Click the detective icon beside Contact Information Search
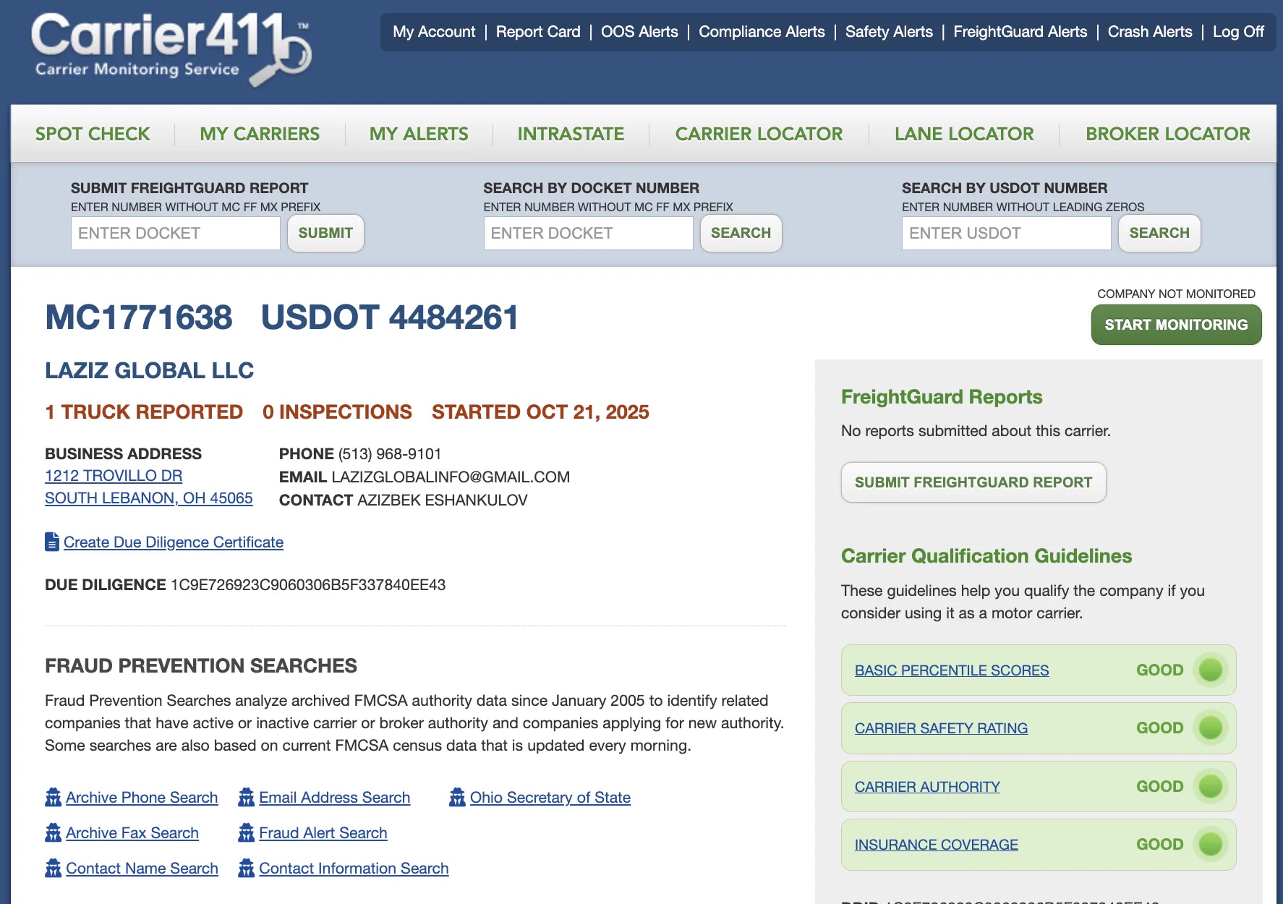 pos(247,868)
